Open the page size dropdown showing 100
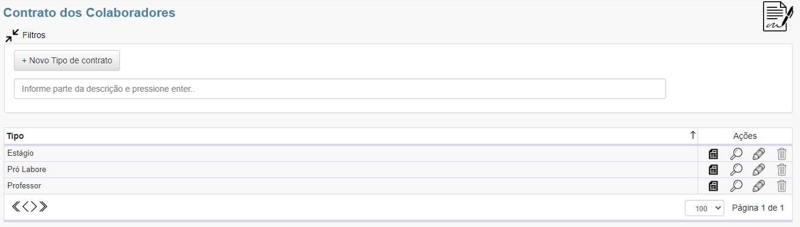This screenshot has width=800, height=227. pos(704,208)
